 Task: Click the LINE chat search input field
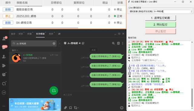click(34, 43)
